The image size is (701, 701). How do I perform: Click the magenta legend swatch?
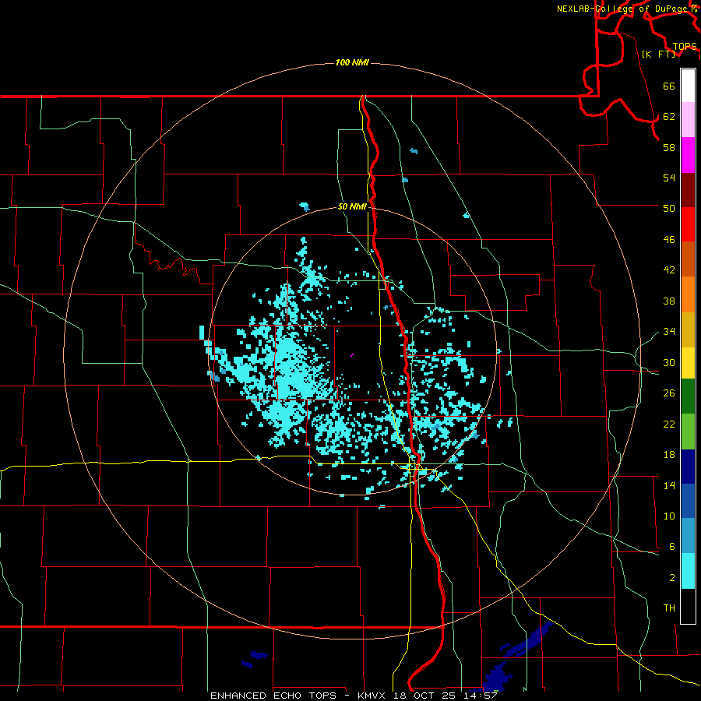[x=688, y=155]
